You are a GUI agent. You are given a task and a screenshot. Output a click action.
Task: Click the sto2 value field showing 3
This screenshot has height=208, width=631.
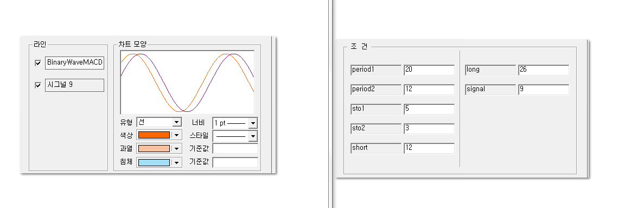[429, 129]
